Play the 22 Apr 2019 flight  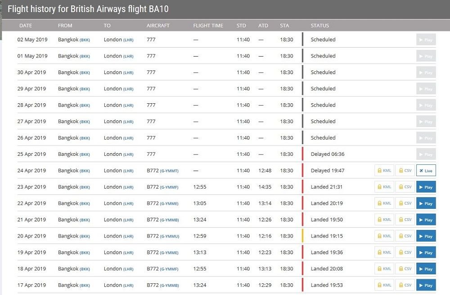pos(426,203)
